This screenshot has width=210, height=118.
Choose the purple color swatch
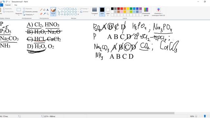pyautogui.click(x=140, y=9)
